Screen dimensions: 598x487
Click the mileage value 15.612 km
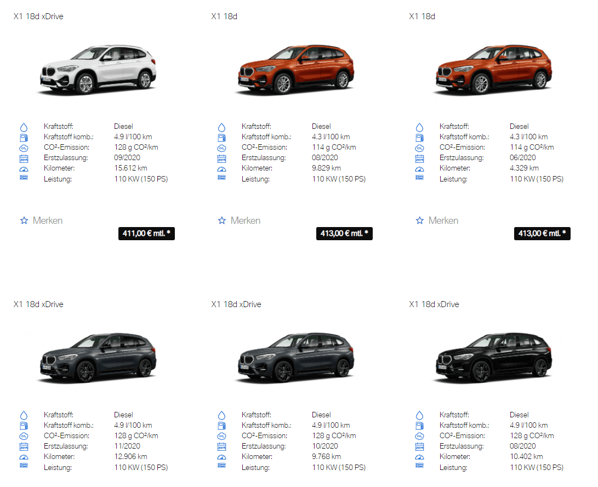[x=130, y=168]
